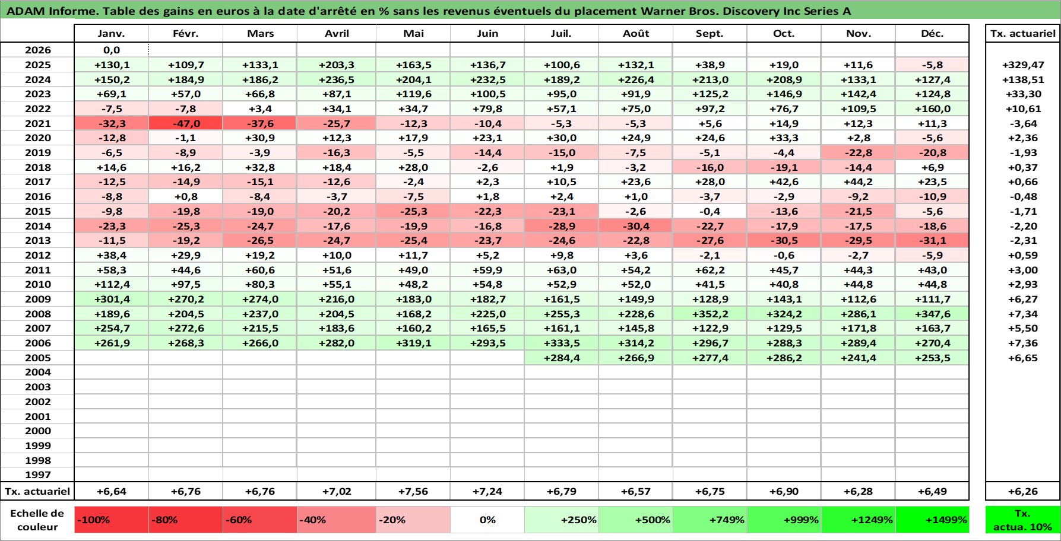Click the '-47,0' cell for Févr. 2021
Screen dimensions: 1061x541
point(185,123)
